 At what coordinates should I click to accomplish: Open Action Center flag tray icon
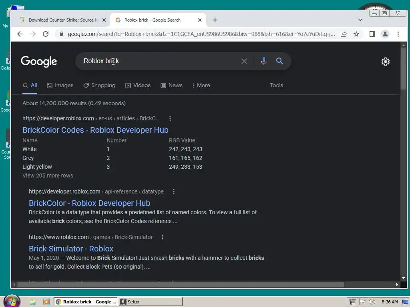click(x=362, y=302)
